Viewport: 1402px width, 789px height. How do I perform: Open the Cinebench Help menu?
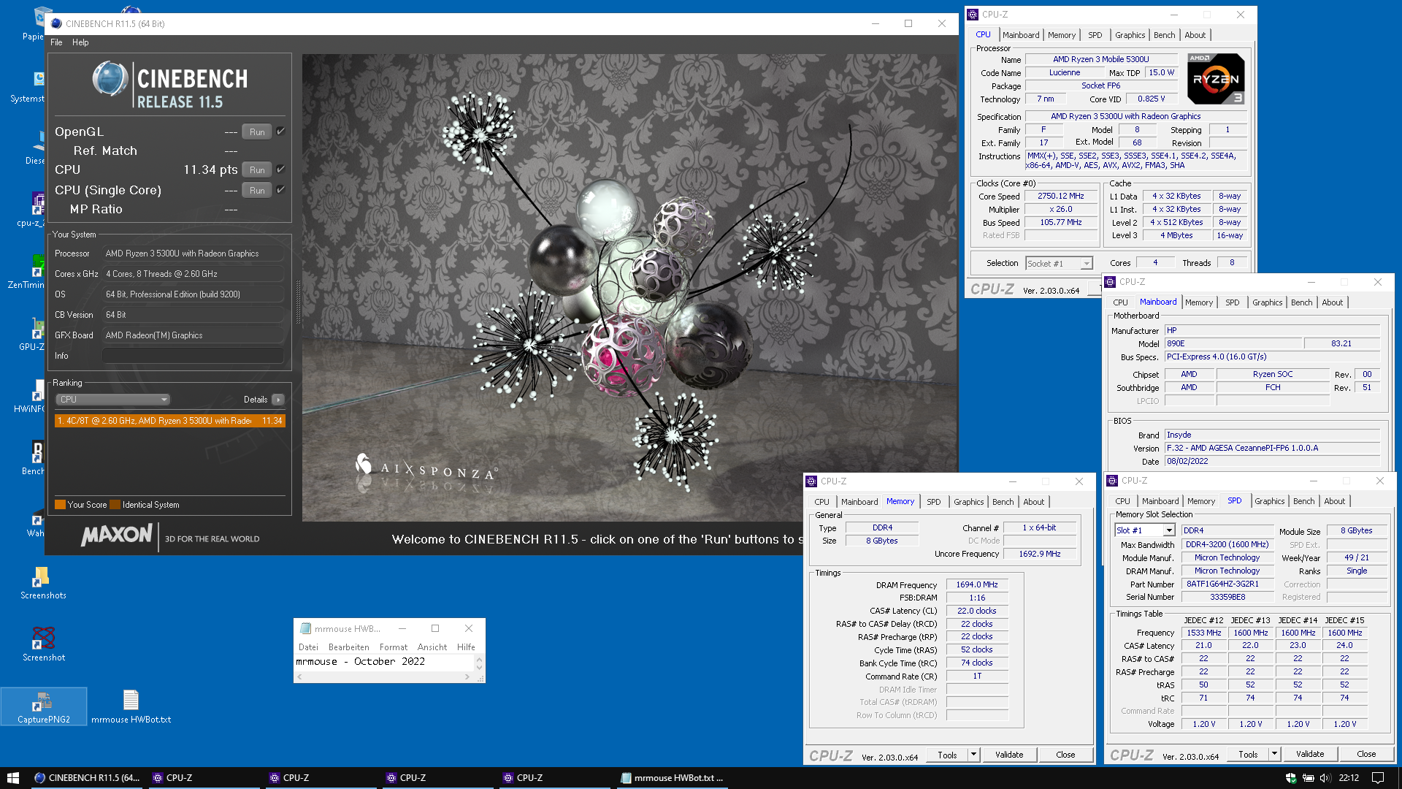coord(80,42)
